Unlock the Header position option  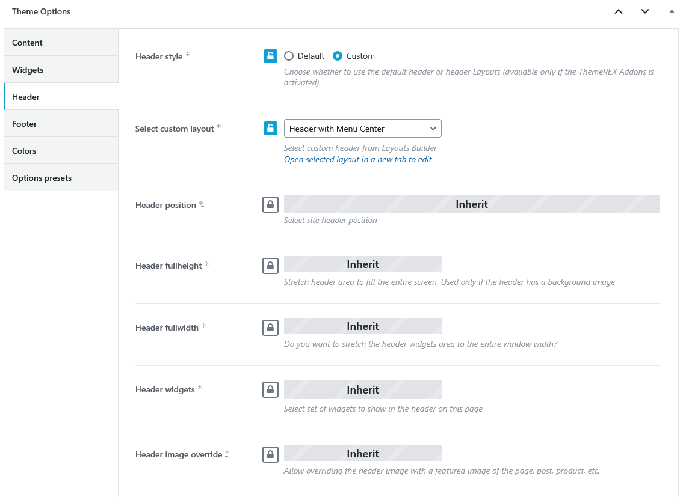270,204
